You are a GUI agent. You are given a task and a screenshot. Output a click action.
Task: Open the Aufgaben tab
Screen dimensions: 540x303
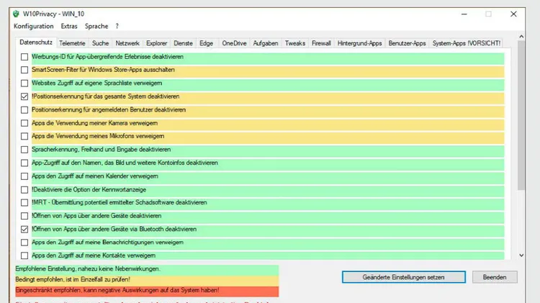point(266,43)
